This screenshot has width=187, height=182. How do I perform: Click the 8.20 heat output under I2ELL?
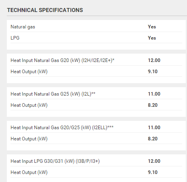(x=153, y=139)
